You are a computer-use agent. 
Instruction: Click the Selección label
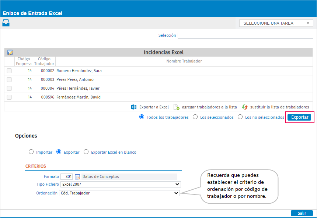coord(167,36)
